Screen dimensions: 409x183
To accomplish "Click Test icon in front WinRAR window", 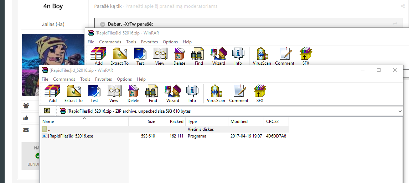I will 94,93.
